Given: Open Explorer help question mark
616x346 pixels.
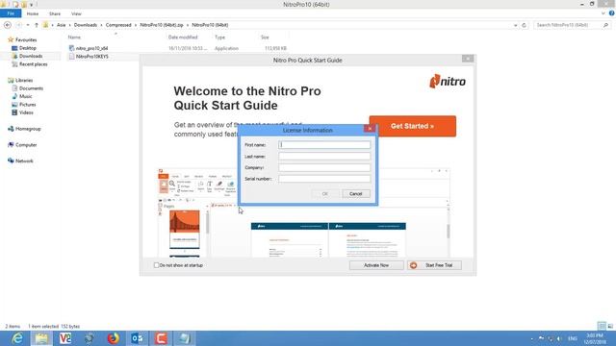Looking at the screenshot, I should pyautogui.click(x=612, y=13).
